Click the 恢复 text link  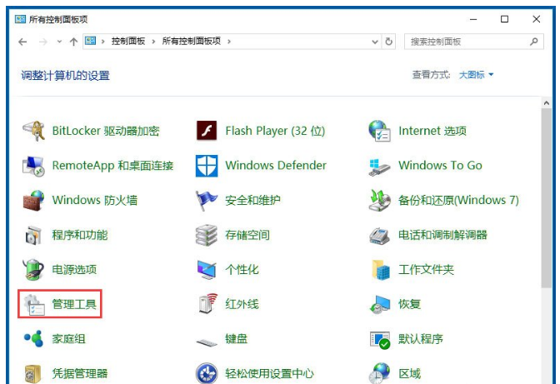pyautogui.click(x=410, y=304)
